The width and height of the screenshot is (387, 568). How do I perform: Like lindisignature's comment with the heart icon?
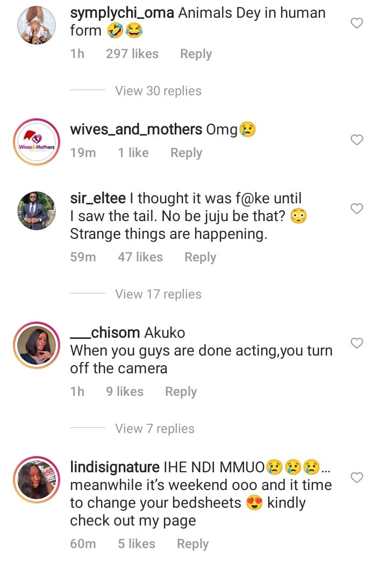[x=357, y=478]
